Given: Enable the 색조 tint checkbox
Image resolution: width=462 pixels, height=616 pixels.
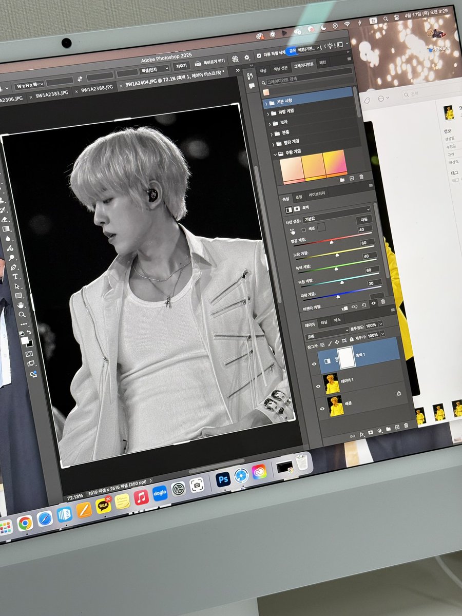Looking at the screenshot, I should click(x=304, y=230).
